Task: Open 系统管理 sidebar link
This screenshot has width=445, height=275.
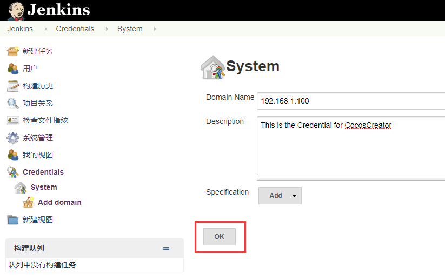Action: point(38,137)
